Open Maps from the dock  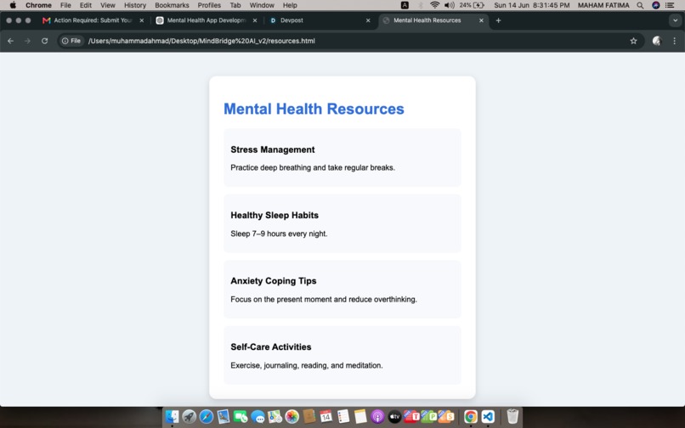coord(275,417)
